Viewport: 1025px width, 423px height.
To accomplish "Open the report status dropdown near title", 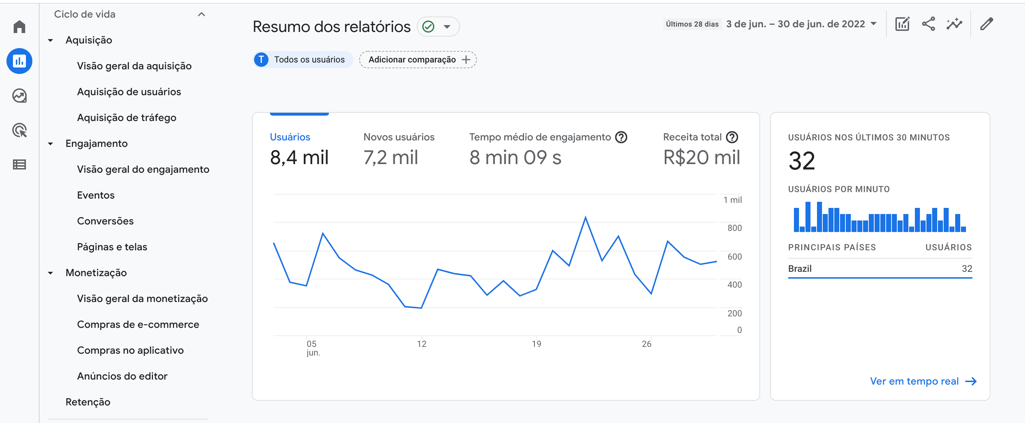I will 448,27.
